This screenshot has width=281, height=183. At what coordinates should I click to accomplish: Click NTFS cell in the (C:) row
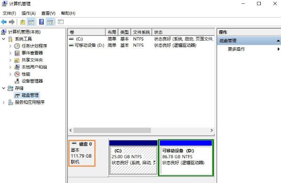pyautogui.click(x=138, y=39)
